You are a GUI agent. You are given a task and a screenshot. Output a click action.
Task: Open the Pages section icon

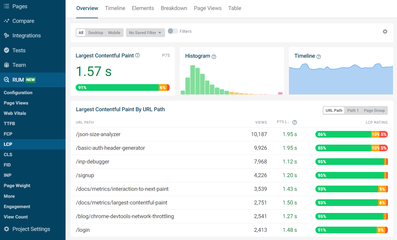click(x=7, y=6)
